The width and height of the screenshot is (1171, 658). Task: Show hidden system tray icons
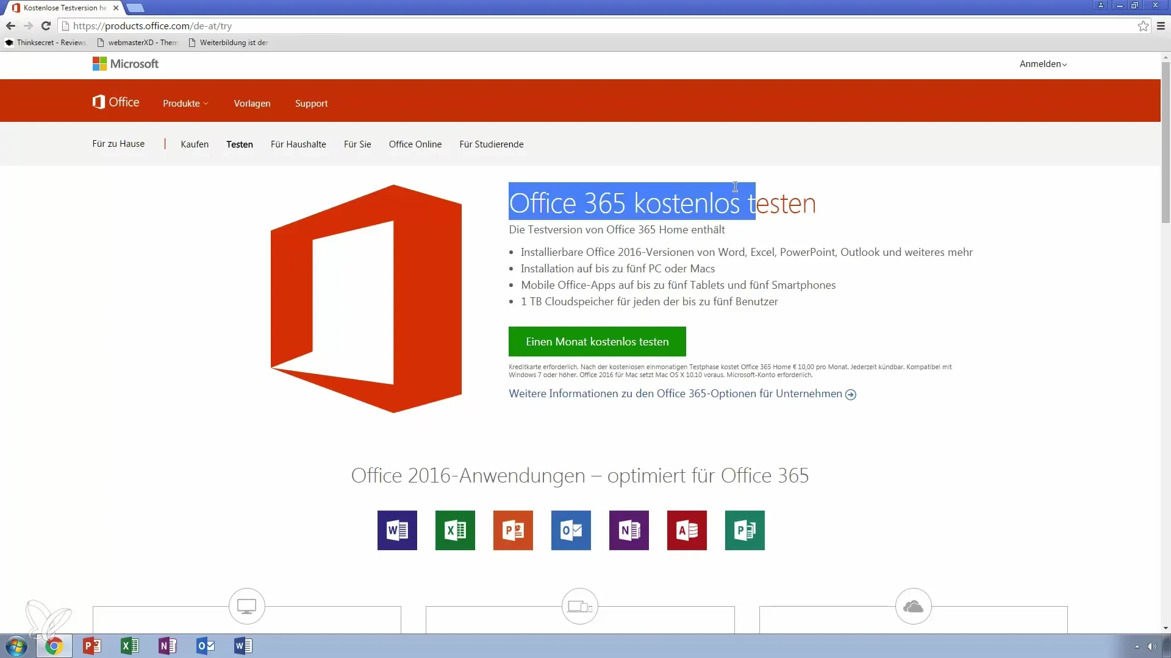tap(1137, 646)
